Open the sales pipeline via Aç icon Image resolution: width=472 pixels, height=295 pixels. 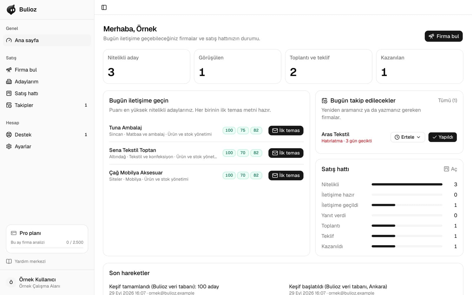(x=450, y=169)
